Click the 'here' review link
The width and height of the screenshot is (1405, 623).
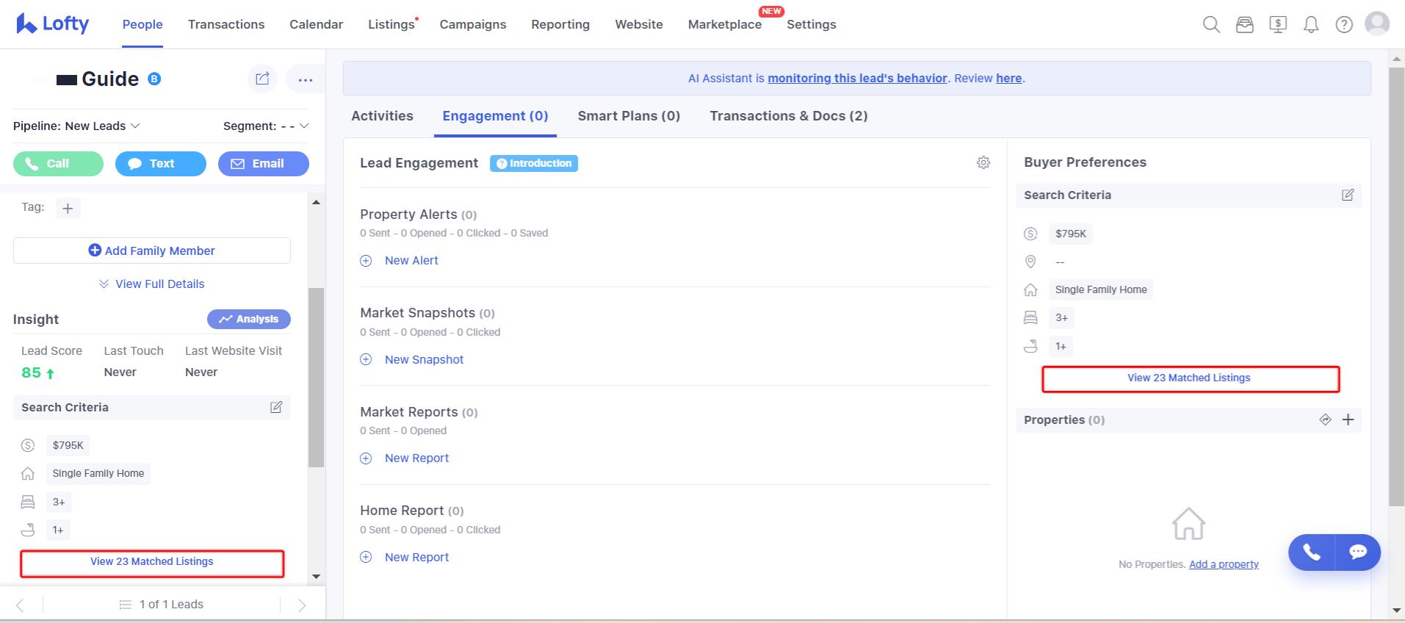point(1009,78)
